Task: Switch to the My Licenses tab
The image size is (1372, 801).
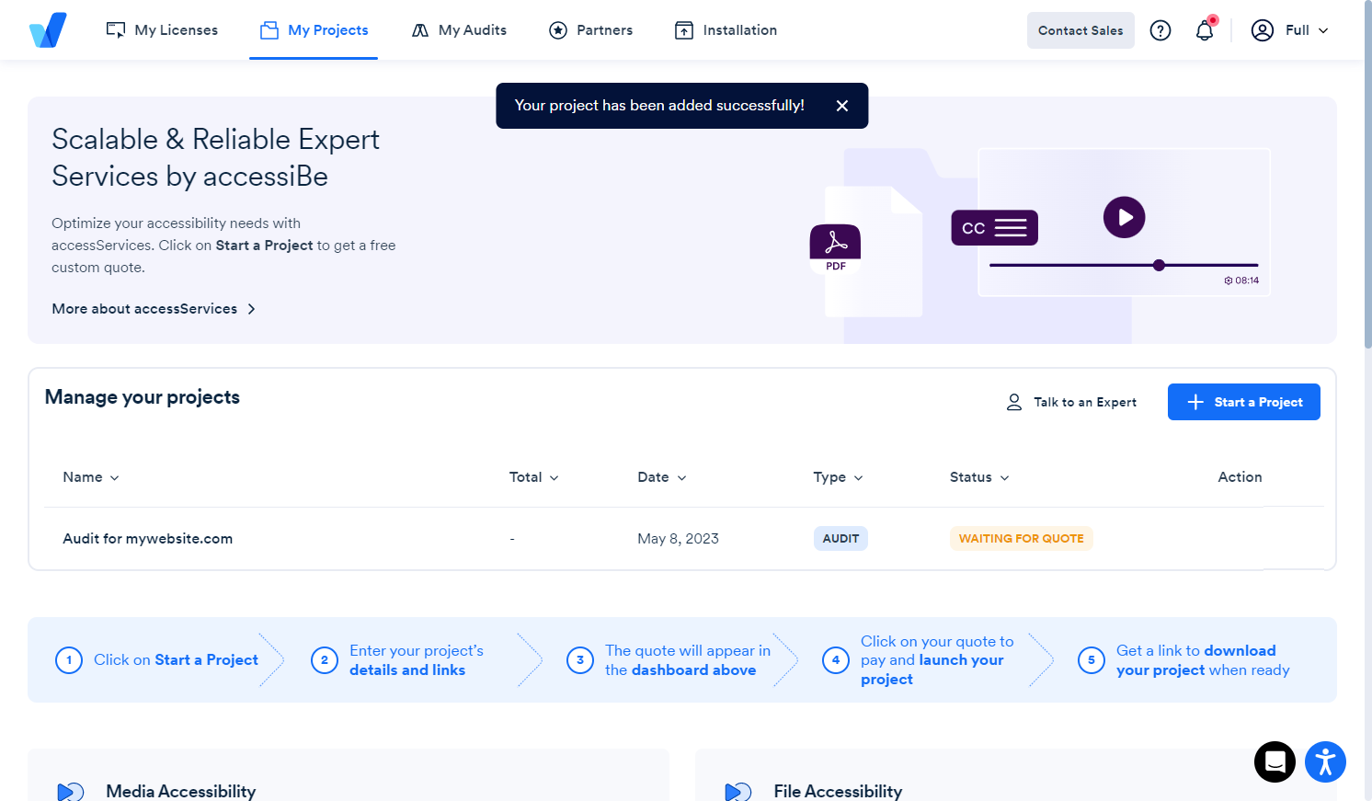Action: click(x=162, y=29)
